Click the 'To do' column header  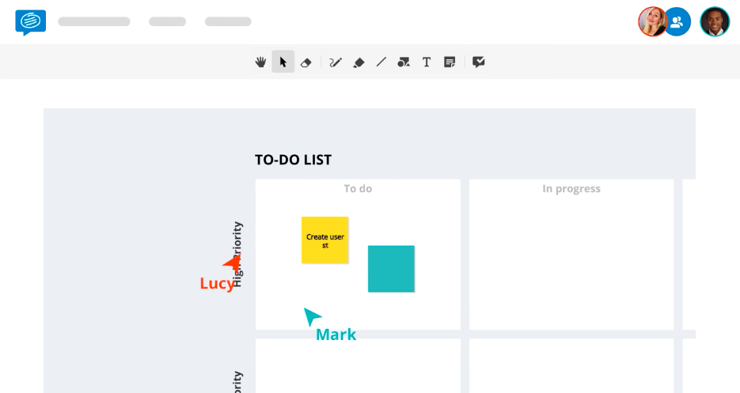coord(358,189)
